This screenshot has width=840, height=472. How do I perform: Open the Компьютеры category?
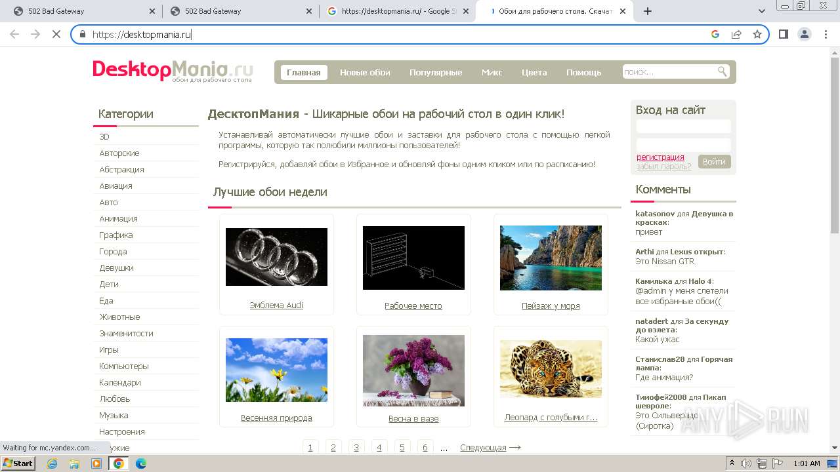tap(124, 366)
